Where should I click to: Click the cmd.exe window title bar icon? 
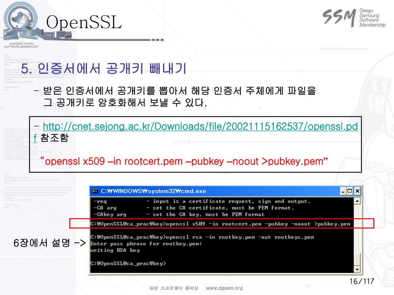click(95, 191)
